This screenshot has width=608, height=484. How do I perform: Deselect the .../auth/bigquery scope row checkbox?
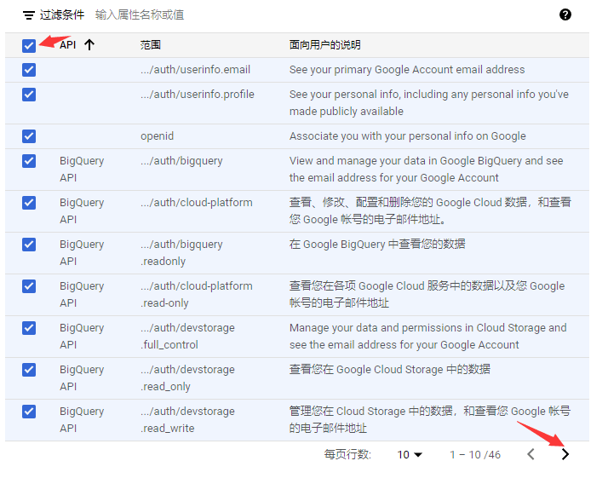point(29,161)
